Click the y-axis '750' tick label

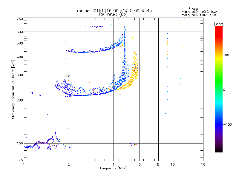(20, 19)
